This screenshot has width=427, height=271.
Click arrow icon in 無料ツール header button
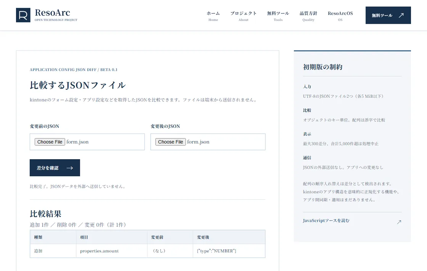pos(401,15)
